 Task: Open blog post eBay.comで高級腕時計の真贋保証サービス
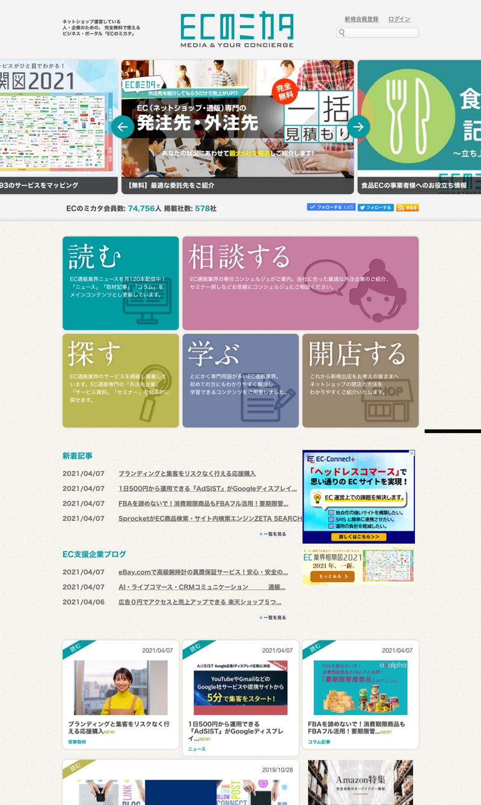pos(203,572)
